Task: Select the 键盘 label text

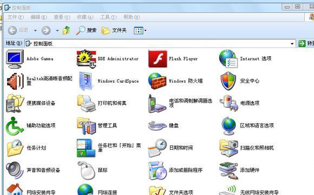Action: point(174,125)
